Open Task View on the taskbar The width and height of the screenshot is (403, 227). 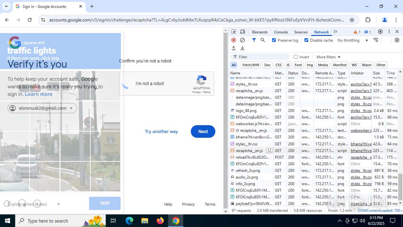[x=114, y=221]
